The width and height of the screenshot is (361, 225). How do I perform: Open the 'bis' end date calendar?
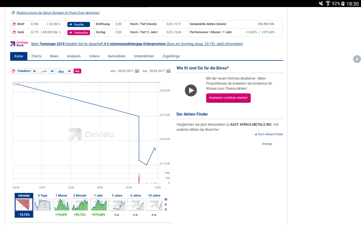[168, 71]
